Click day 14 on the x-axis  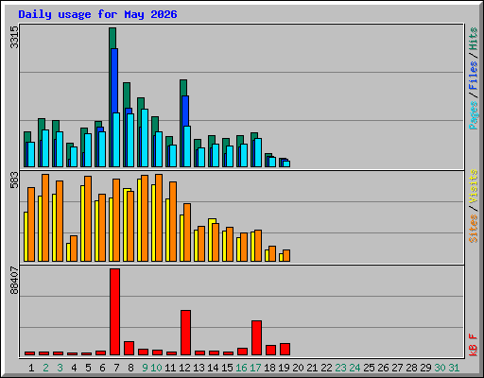[x=213, y=368]
